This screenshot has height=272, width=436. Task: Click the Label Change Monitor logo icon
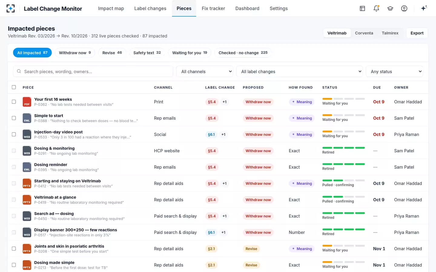point(11,8)
